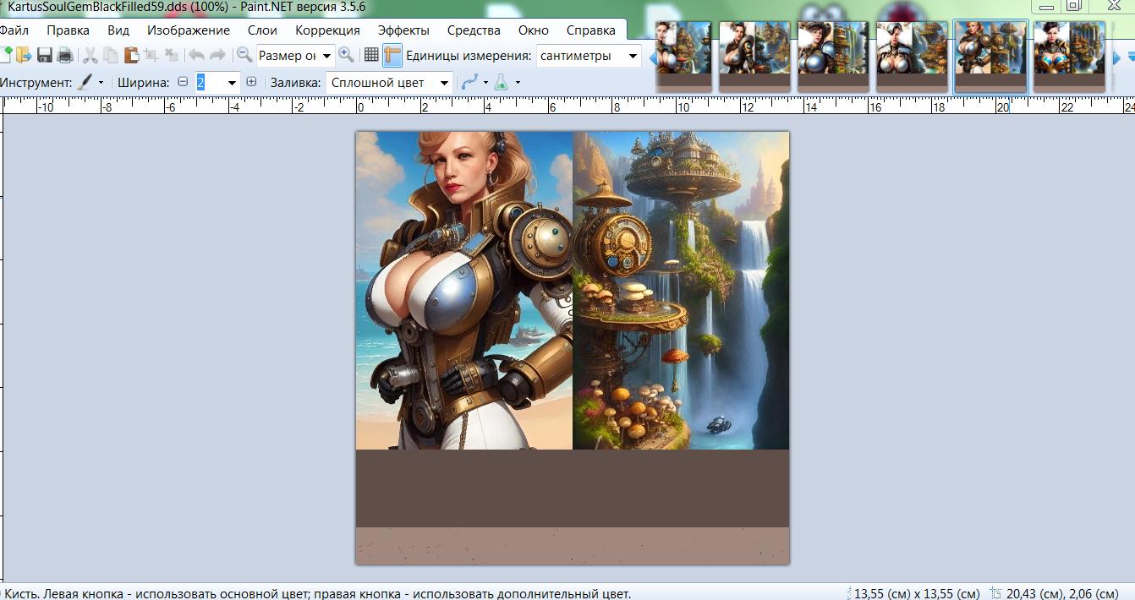
Task: Open the blending mode flask icon
Action: pos(502,83)
